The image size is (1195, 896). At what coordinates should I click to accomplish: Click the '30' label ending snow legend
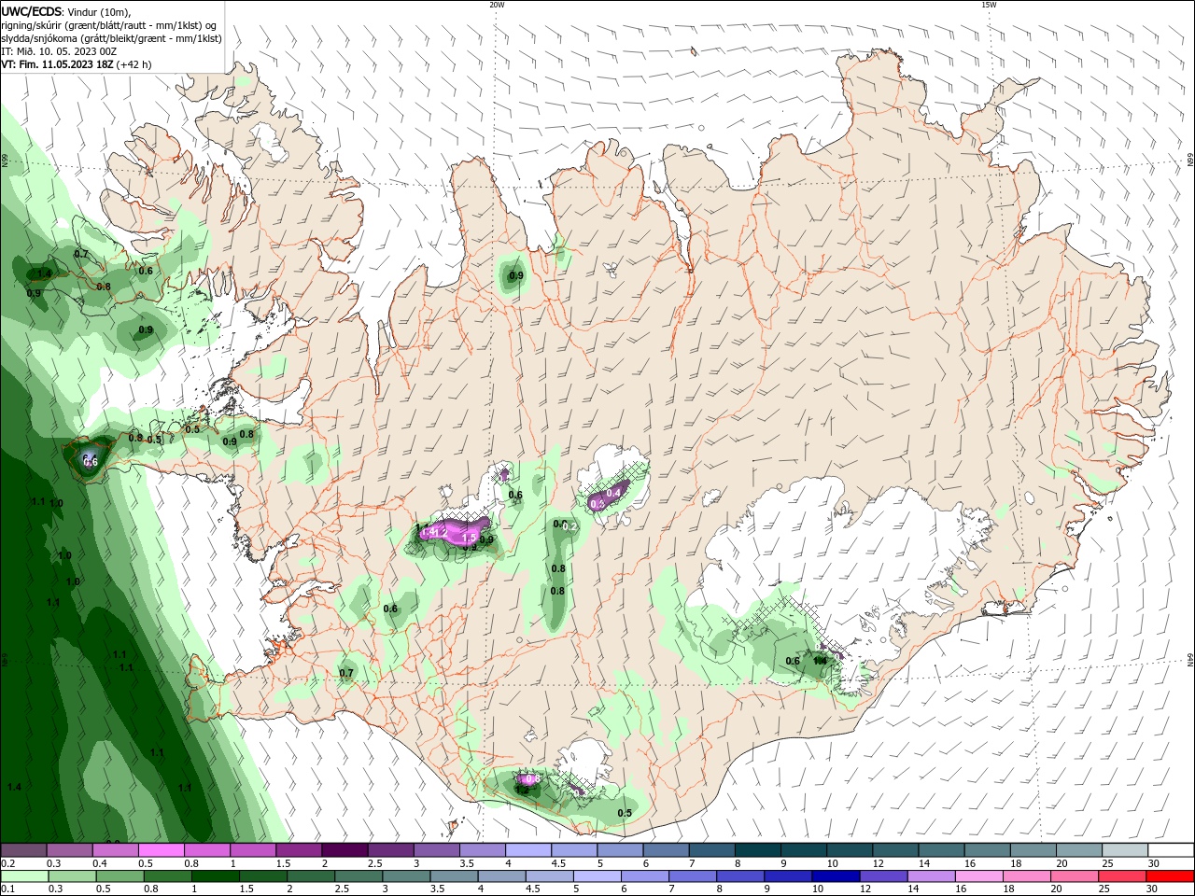point(1154,863)
